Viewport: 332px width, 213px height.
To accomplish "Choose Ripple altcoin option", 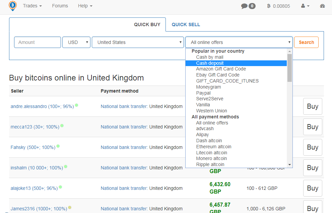I will click(x=236, y=164).
